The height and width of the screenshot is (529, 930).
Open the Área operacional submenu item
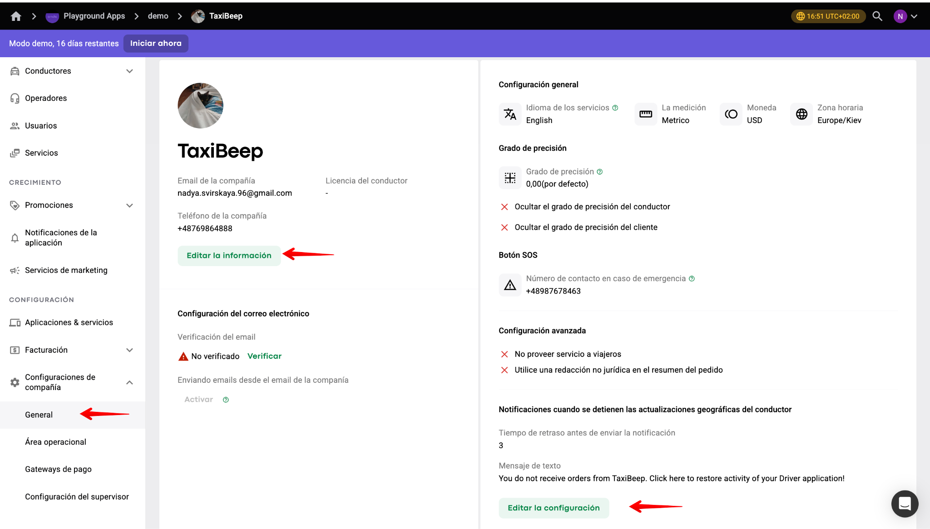click(x=55, y=442)
